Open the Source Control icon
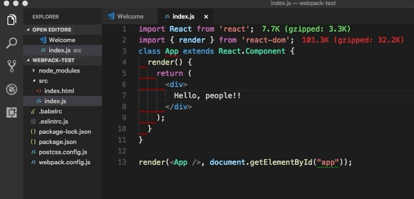This screenshot has width=414, height=199. [11, 66]
